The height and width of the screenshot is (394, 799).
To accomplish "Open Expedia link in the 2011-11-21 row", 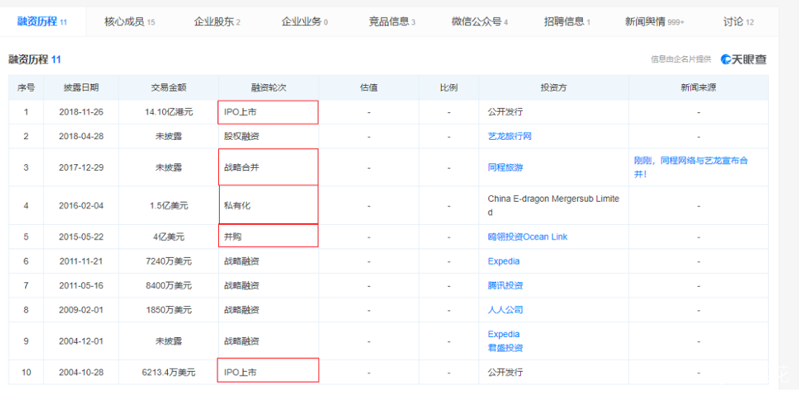I will 504,261.
